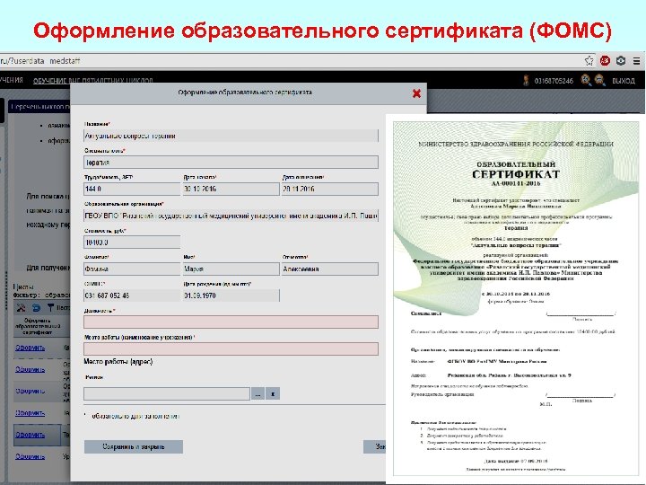Click the СНИЛС field 031 687 052 46
The width and height of the screenshot is (646, 485).
pos(132,295)
